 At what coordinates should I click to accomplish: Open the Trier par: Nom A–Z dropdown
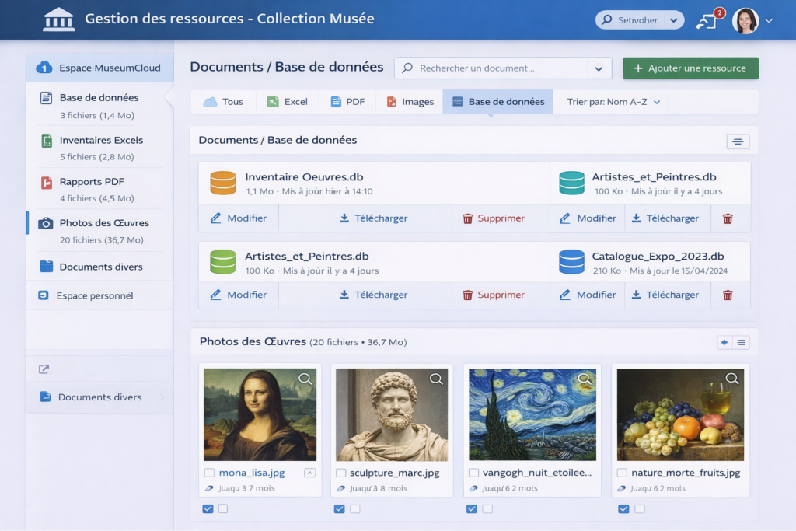pos(613,102)
